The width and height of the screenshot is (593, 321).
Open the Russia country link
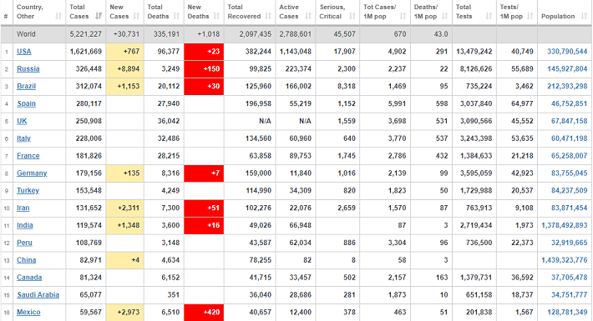tap(28, 68)
